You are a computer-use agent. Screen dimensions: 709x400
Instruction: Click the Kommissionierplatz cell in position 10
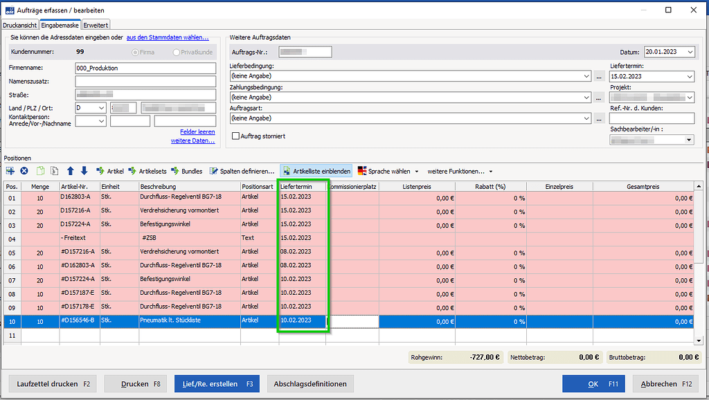pyautogui.click(x=352, y=321)
